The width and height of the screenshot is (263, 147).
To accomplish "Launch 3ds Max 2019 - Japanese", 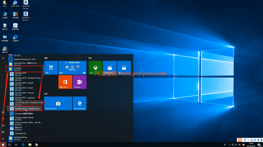I will coord(26,99).
